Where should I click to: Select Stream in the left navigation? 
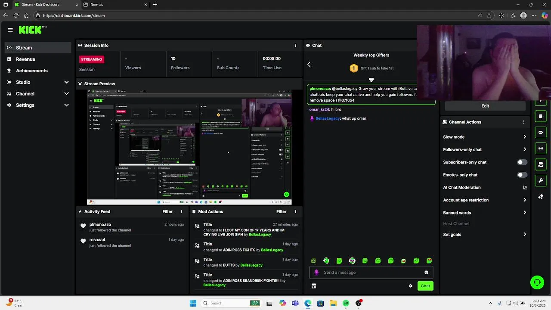pos(38,48)
